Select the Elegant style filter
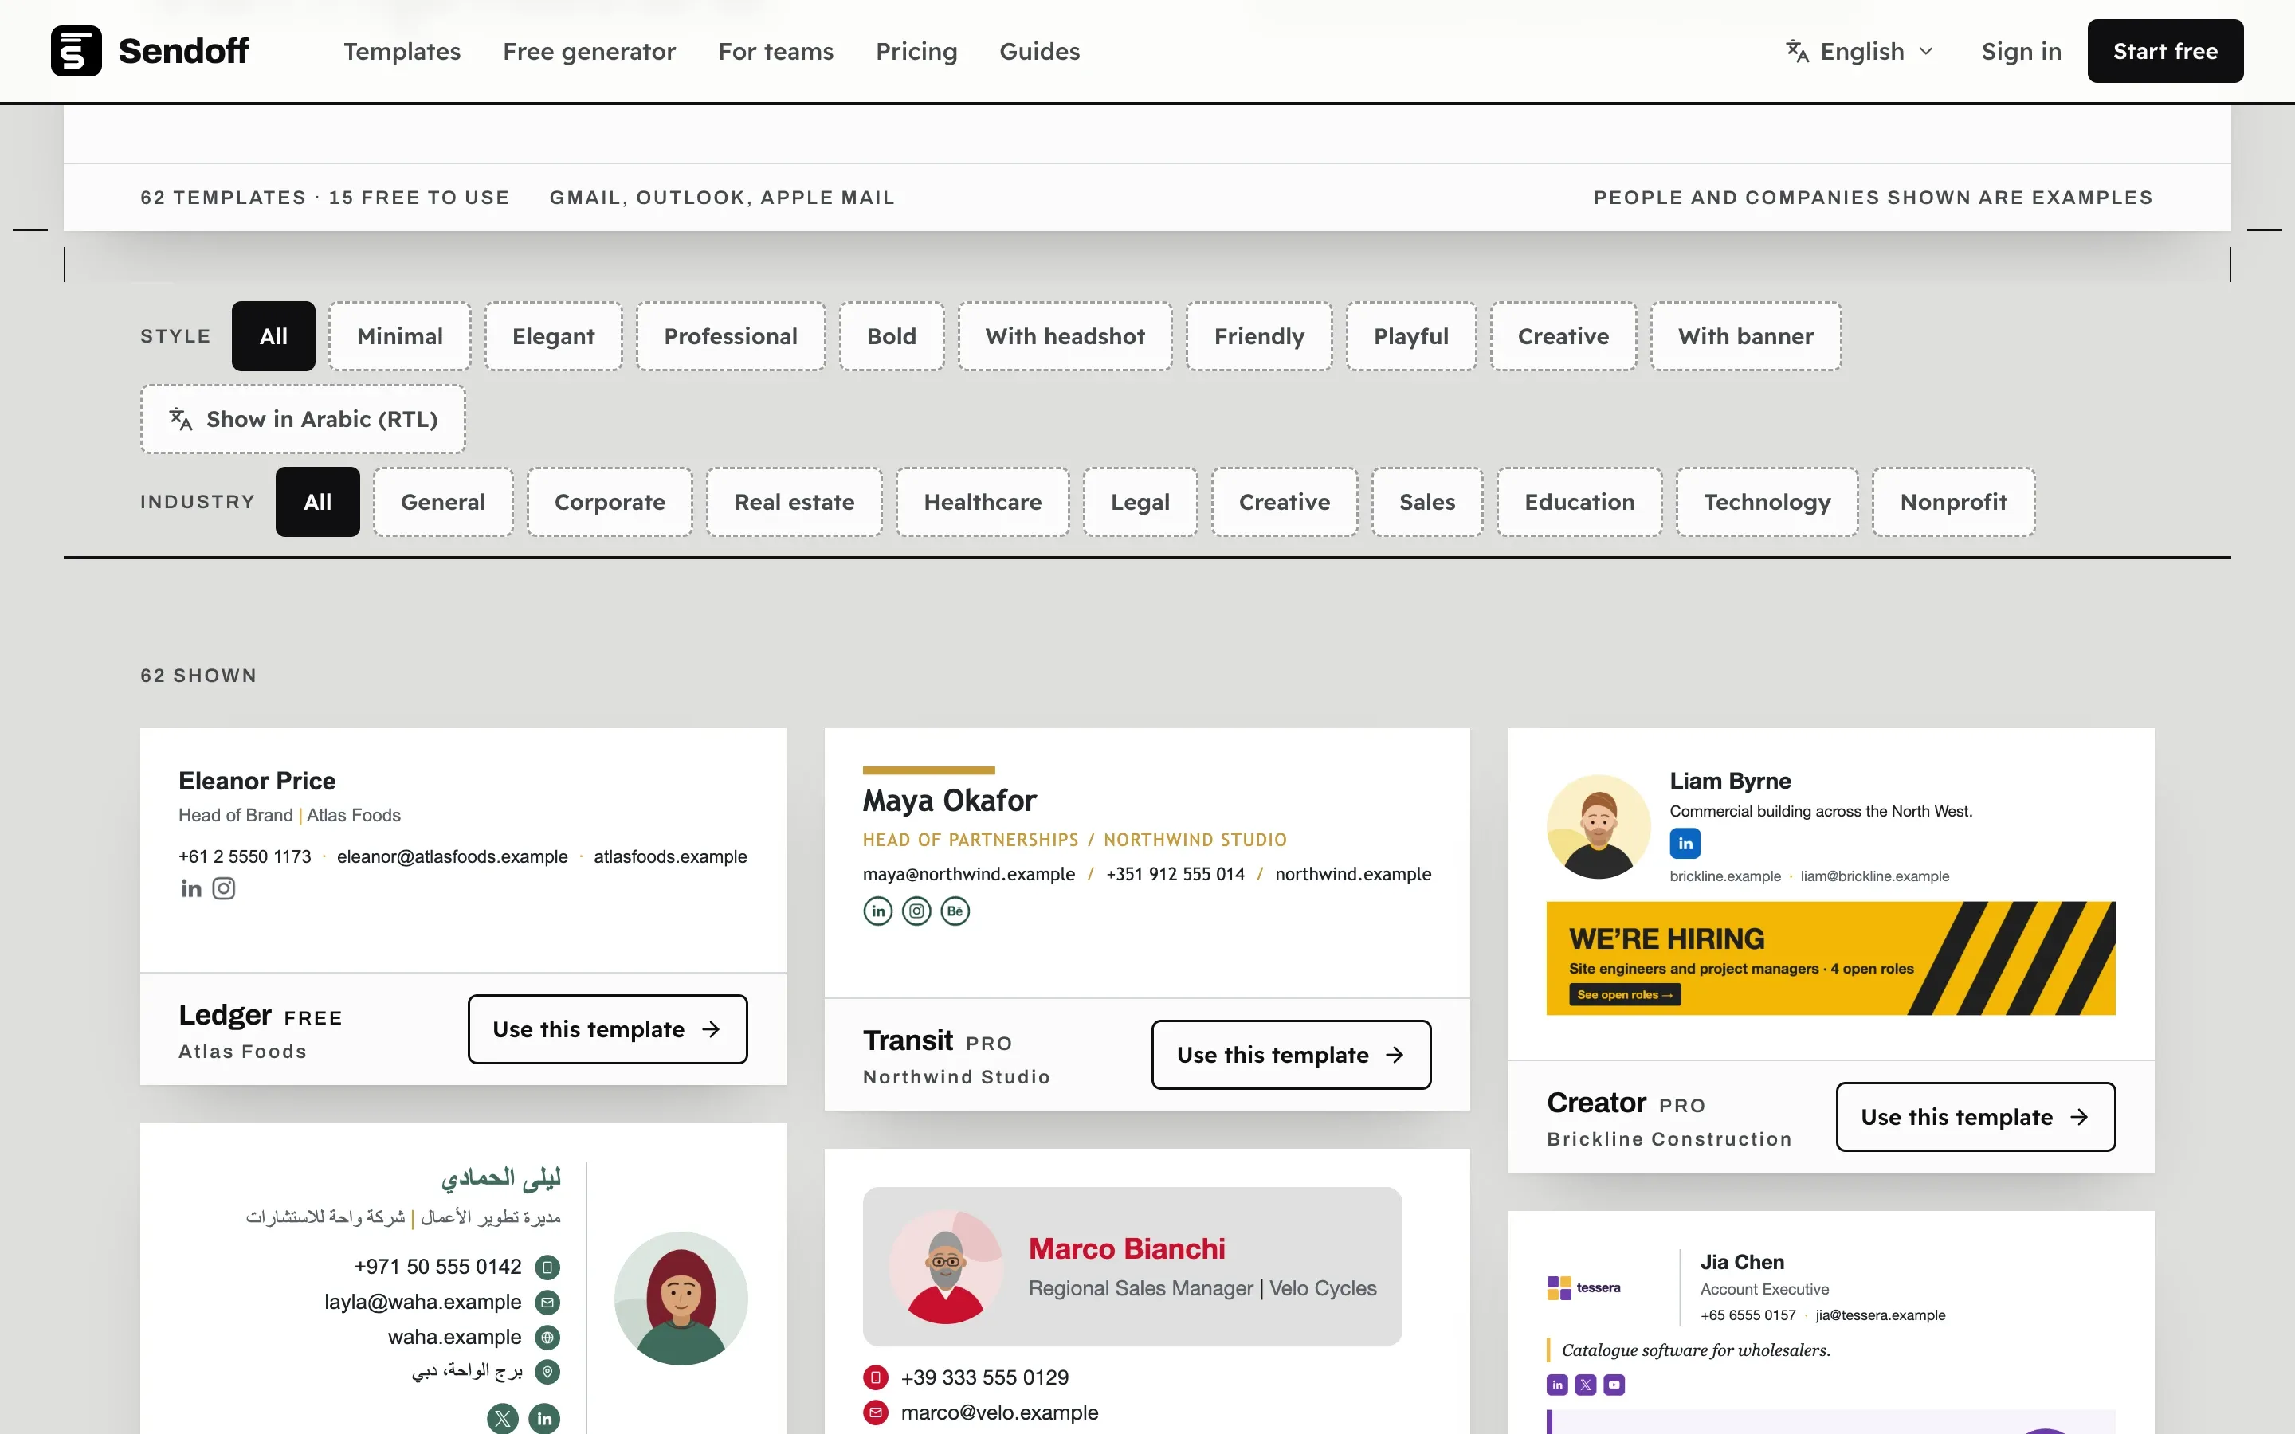Image resolution: width=2295 pixels, height=1434 pixels. click(554, 337)
